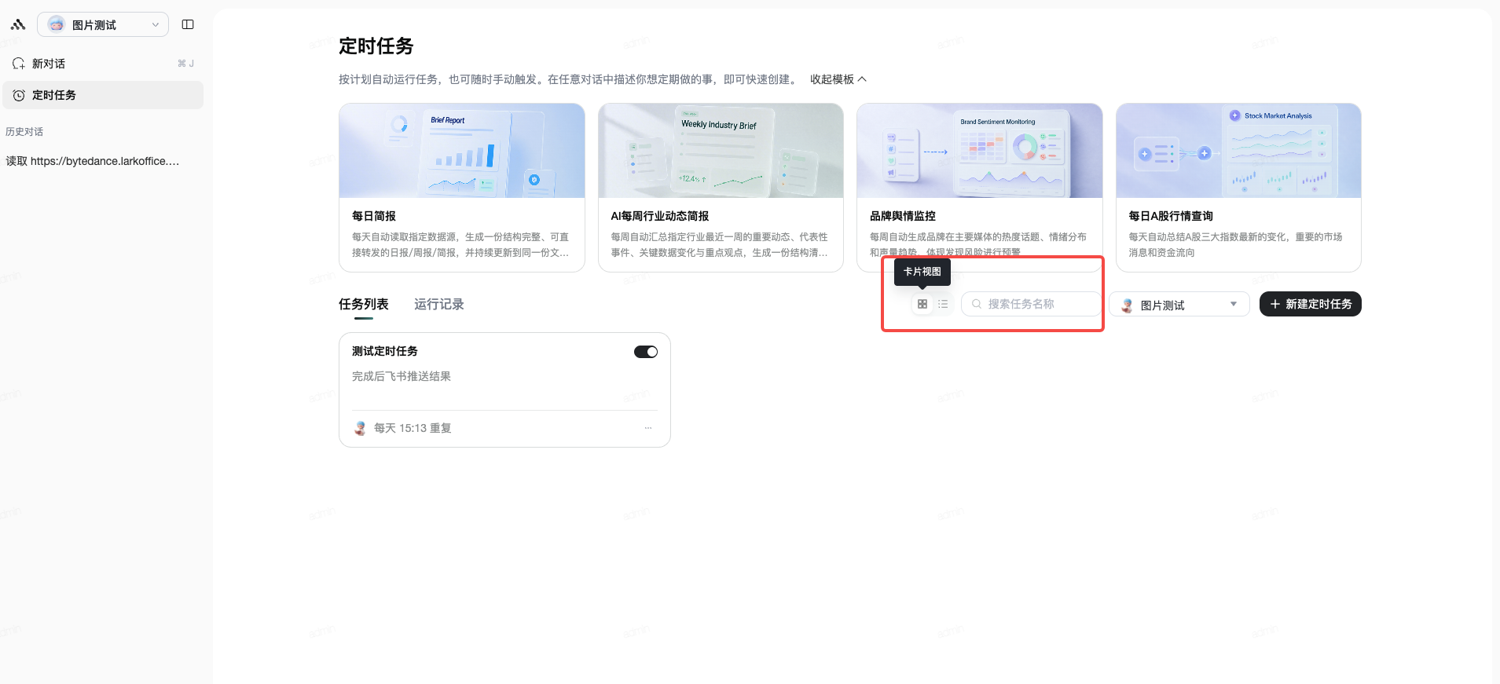Click the new chat bubble icon
This screenshot has height=684, width=1500.
[18, 64]
